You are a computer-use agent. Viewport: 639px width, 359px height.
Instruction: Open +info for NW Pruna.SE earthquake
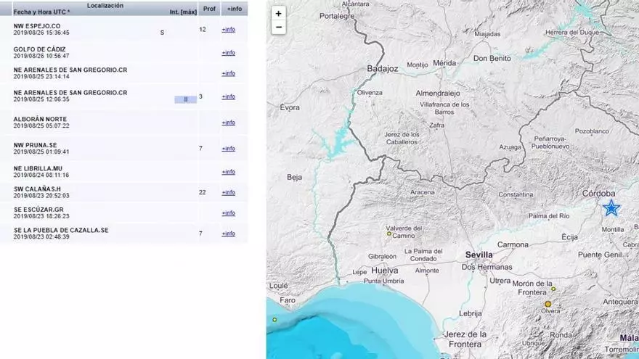point(229,149)
